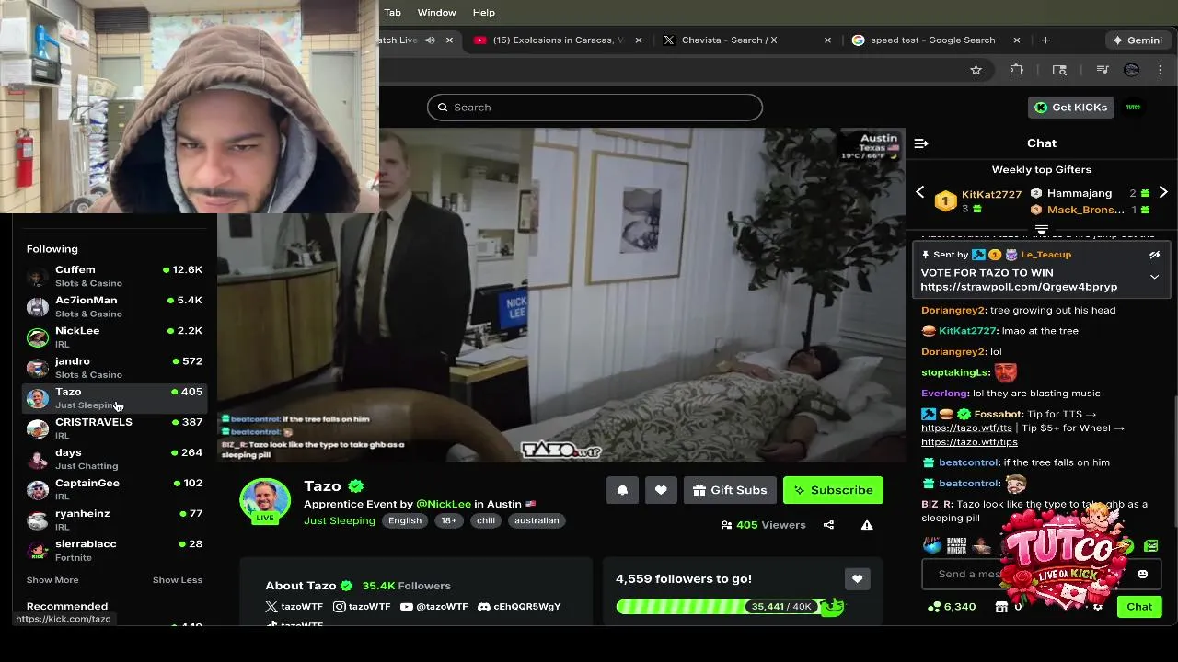Open the Tab menu in the menu bar
Image resolution: width=1178 pixels, height=662 pixels.
(x=392, y=13)
